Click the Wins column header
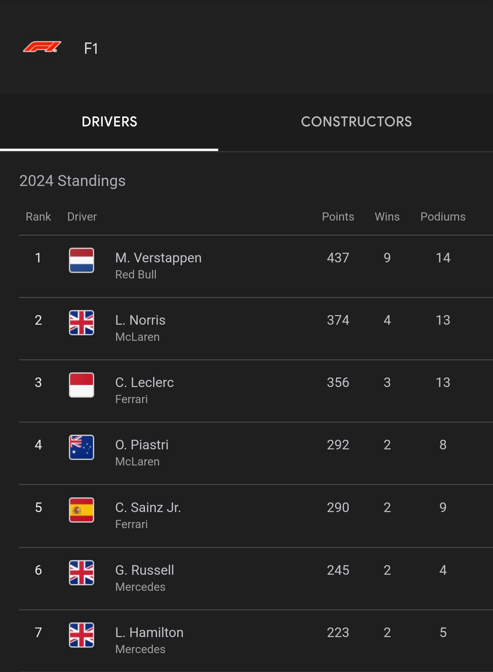 click(387, 217)
